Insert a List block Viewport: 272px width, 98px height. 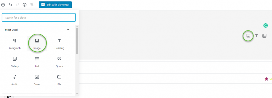coord(37,62)
